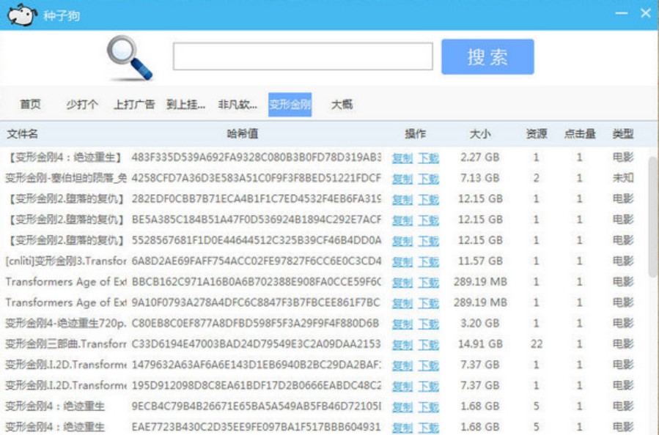Sort by the 大小 column header
The width and height of the screenshot is (659, 435).
click(480, 134)
